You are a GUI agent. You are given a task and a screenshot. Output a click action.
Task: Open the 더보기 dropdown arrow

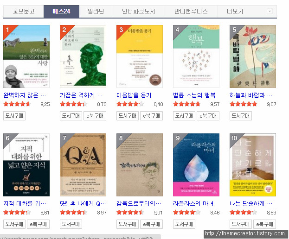(270, 11)
